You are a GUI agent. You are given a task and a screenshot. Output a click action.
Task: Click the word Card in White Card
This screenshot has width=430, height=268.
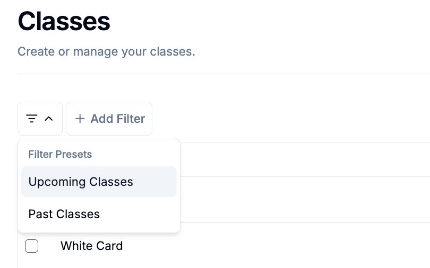point(108,246)
